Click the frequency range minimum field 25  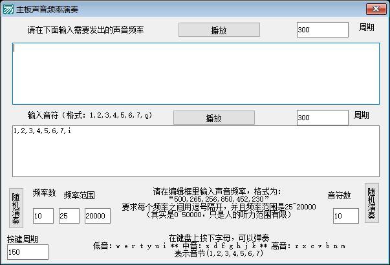click(69, 216)
